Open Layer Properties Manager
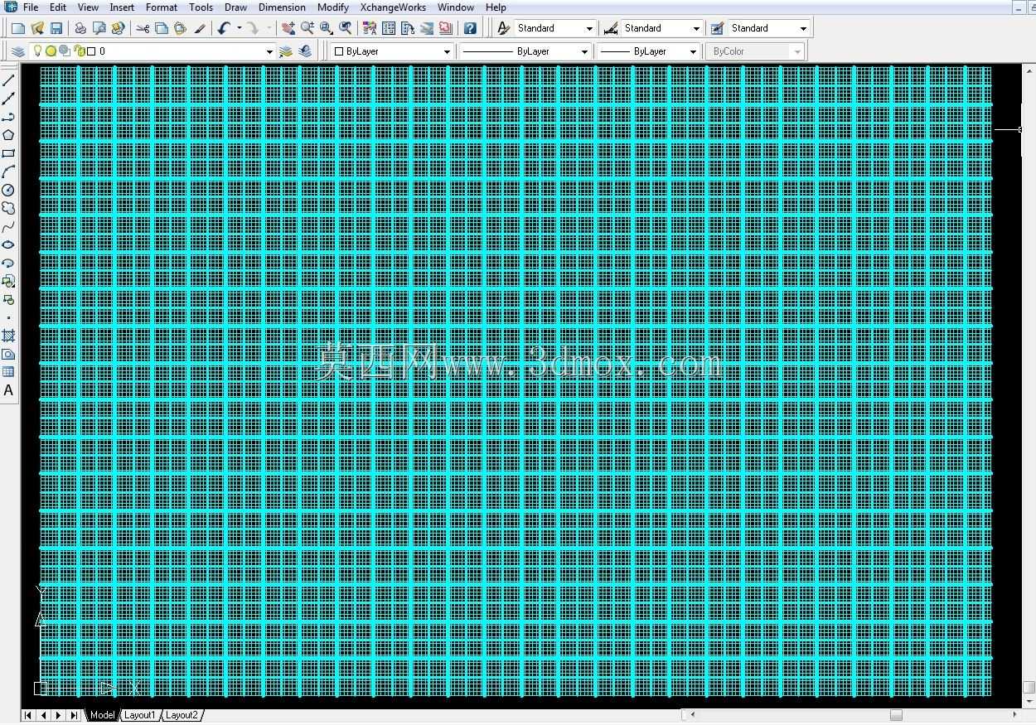Viewport: 1036px width, 725px height. coord(18,51)
